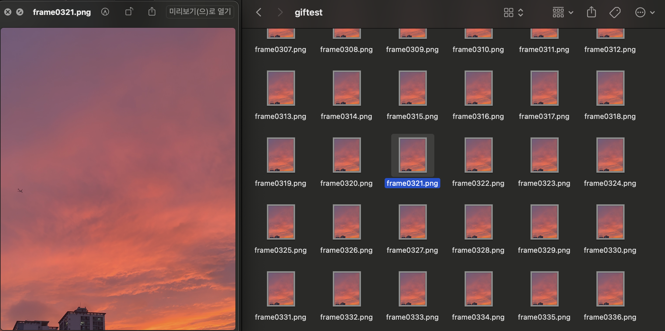Open the Tags icon in Finder toolbar
Screen dimensions: 665x331
pos(615,12)
